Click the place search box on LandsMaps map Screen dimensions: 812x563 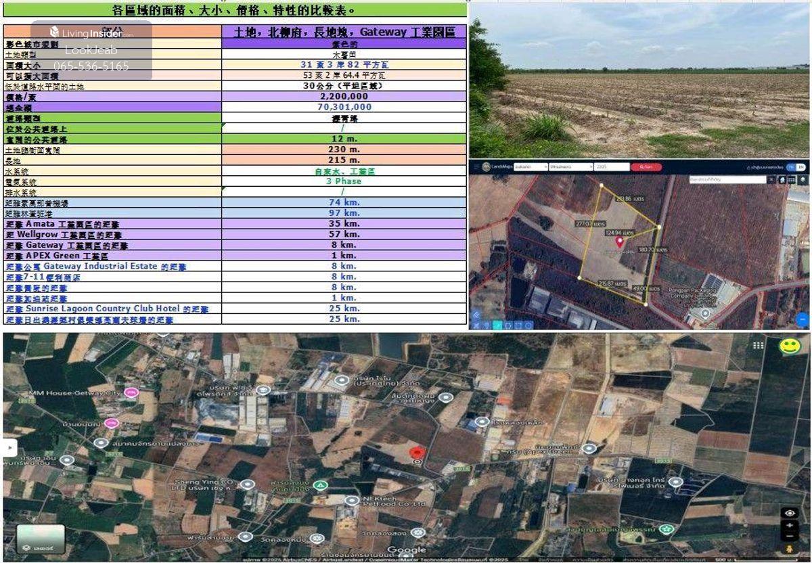(x=725, y=179)
